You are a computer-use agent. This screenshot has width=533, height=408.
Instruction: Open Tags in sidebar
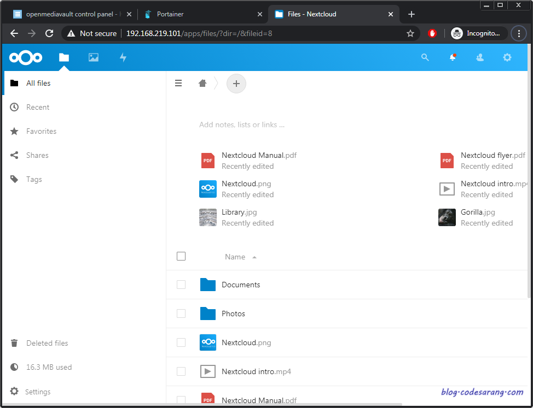84,179
